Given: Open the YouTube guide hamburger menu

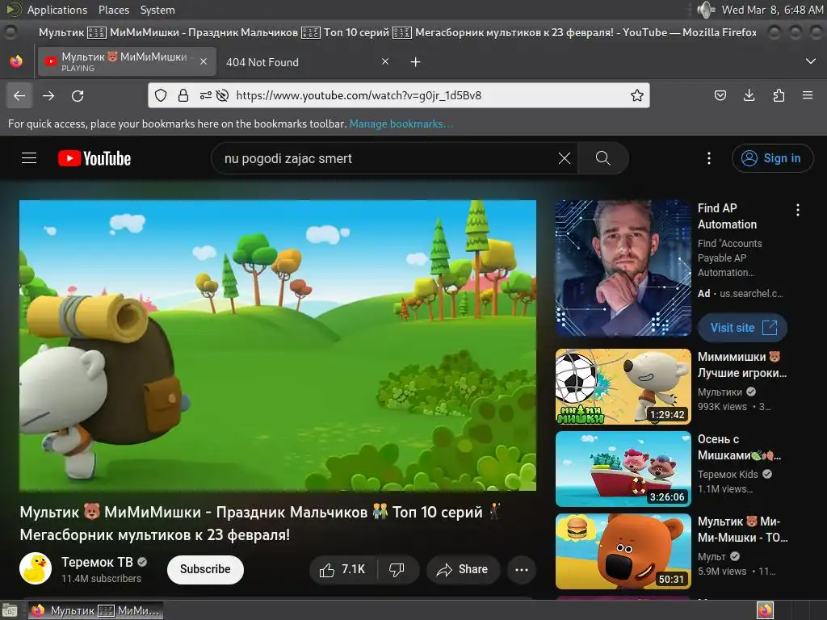Looking at the screenshot, I should click(x=29, y=158).
